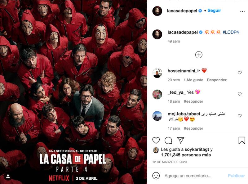248x184 pixels.
Task: Show tagged people icon on photo
Action: click(8, 177)
